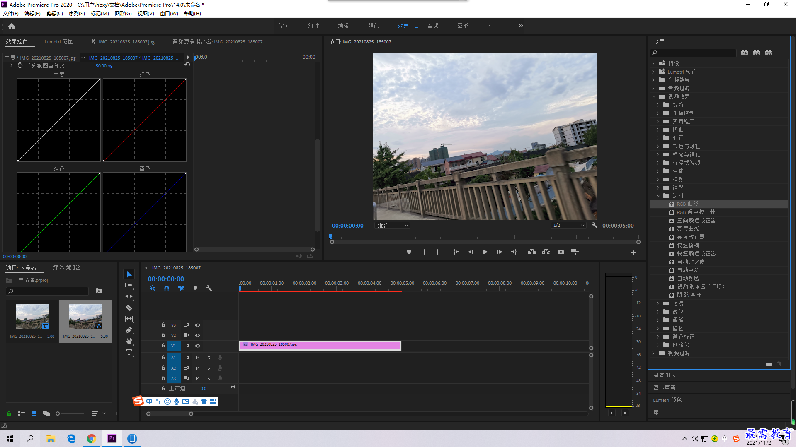Toggle sync lock on A3 track
Screen dimensions: 796x447
coord(187,378)
